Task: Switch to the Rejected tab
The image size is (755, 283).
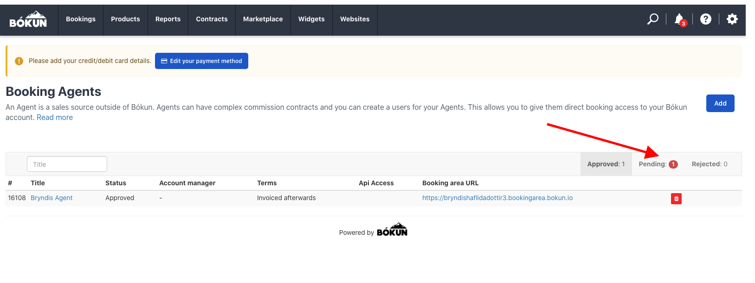Action: coord(710,164)
